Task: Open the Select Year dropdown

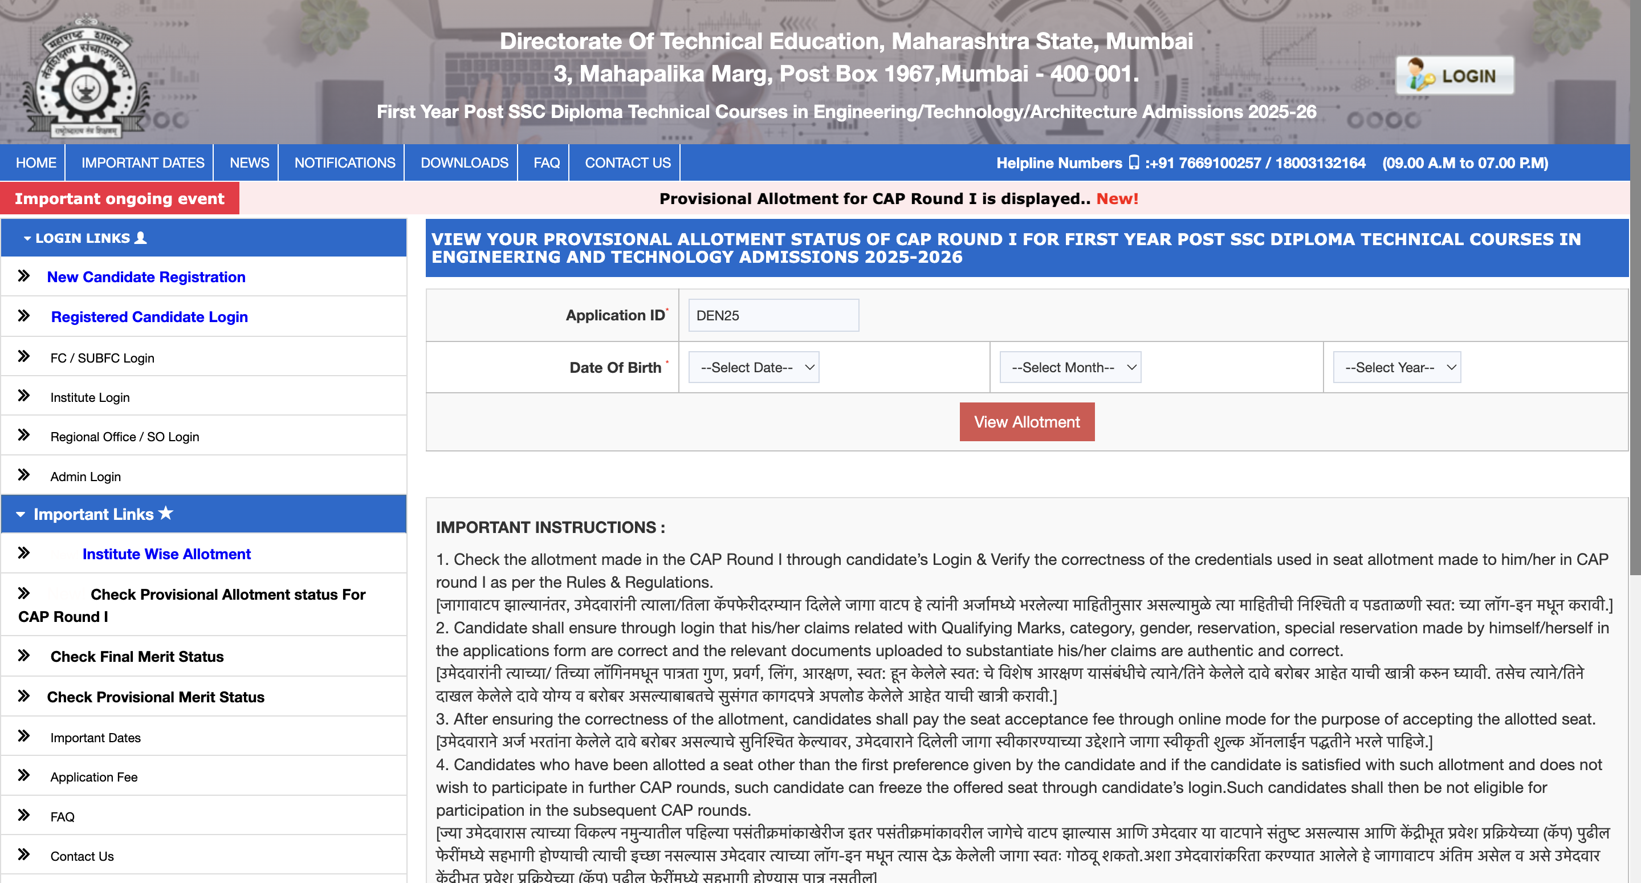Action: [x=1397, y=368]
